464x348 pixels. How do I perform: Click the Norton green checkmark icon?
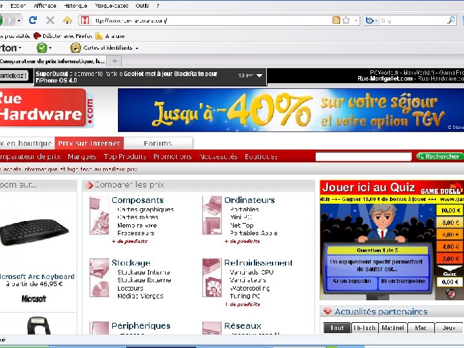[x=42, y=48]
